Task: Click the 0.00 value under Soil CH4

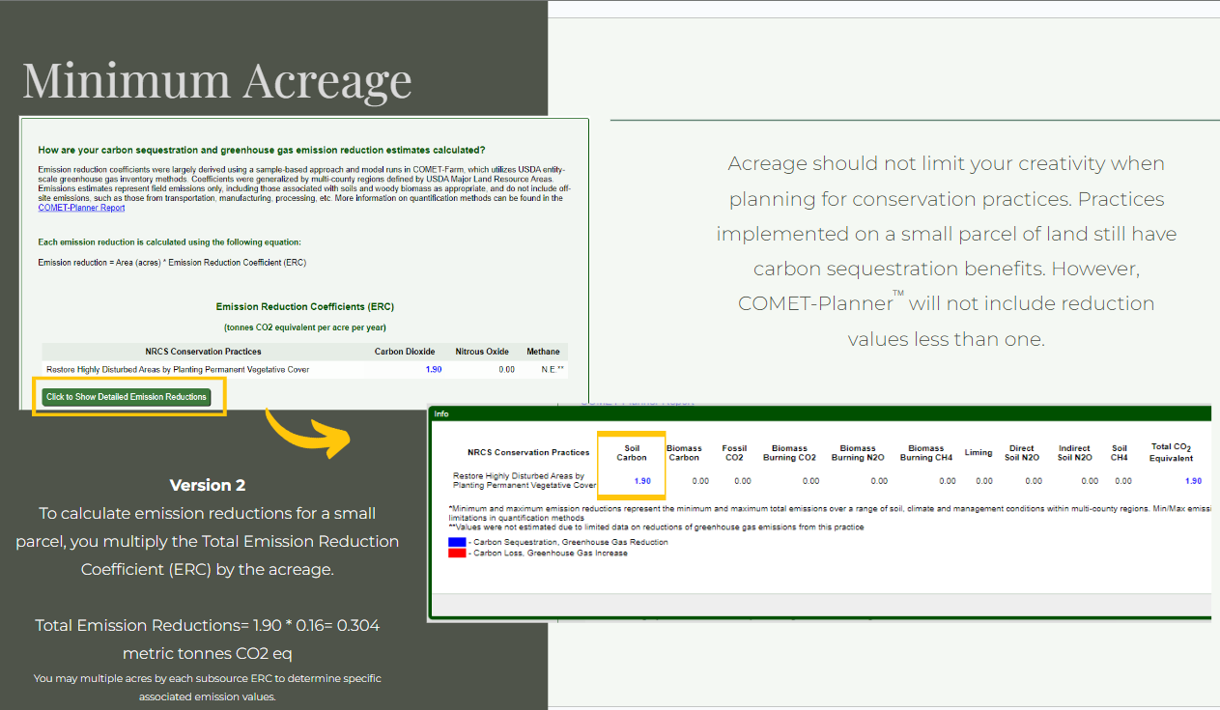Action: (1123, 481)
